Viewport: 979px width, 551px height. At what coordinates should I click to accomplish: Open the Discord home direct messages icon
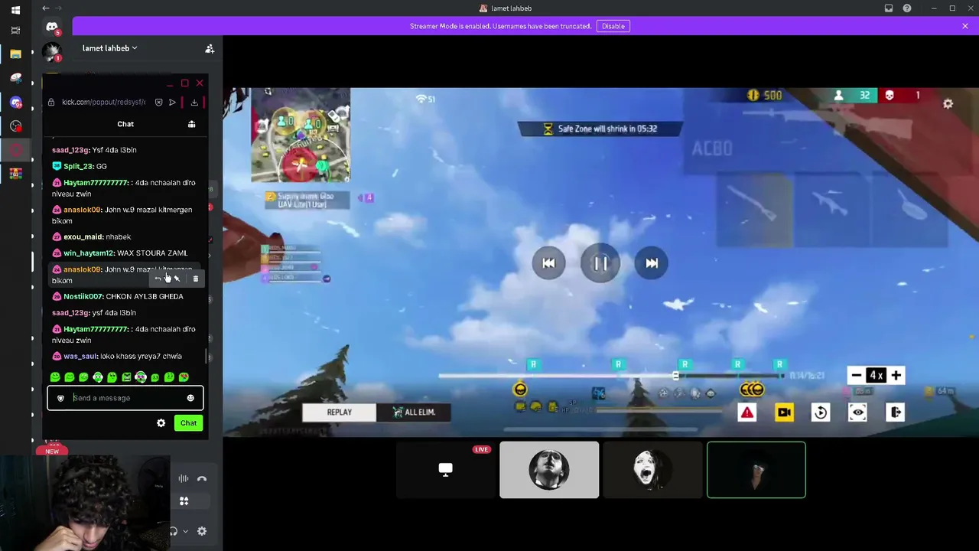click(52, 27)
